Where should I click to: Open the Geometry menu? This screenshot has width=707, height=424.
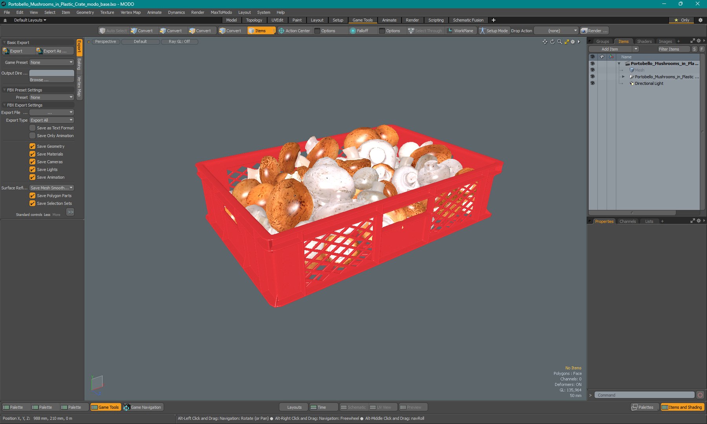coord(85,12)
